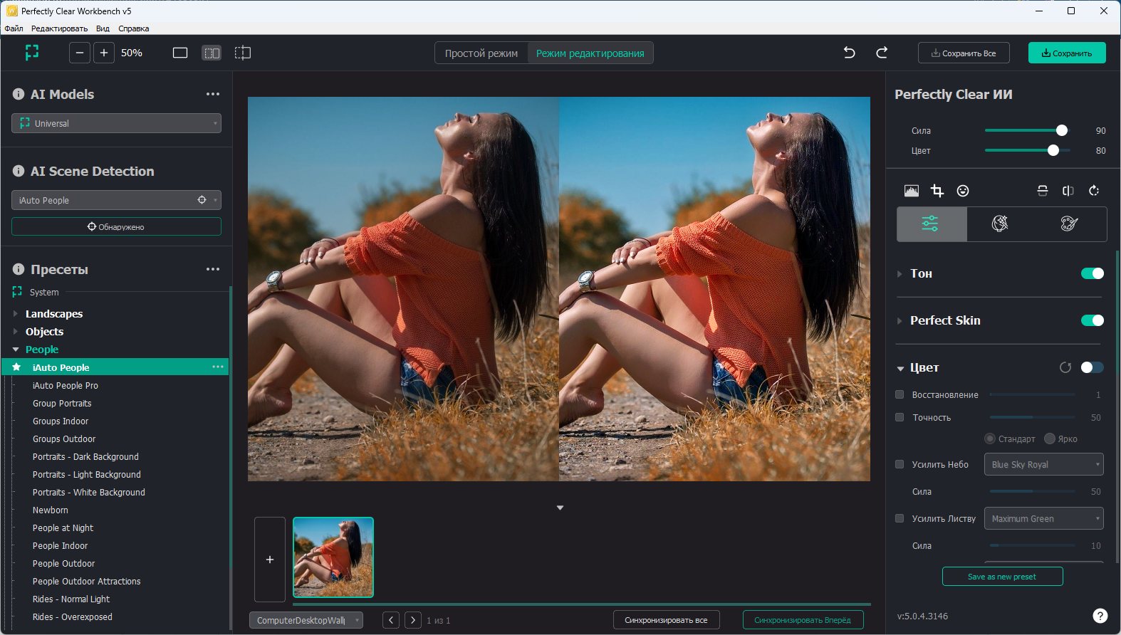The width and height of the screenshot is (1121, 635).
Task: Open the histogram icon
Action: 912,191
